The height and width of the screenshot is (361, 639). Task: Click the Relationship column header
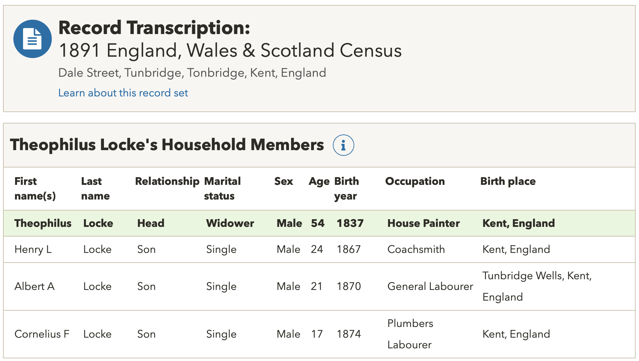(167, 181)
